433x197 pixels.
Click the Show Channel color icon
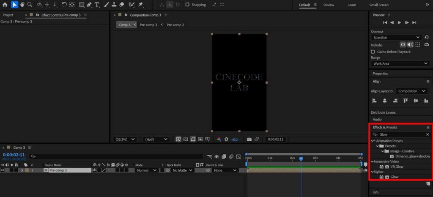pos(219,140)
